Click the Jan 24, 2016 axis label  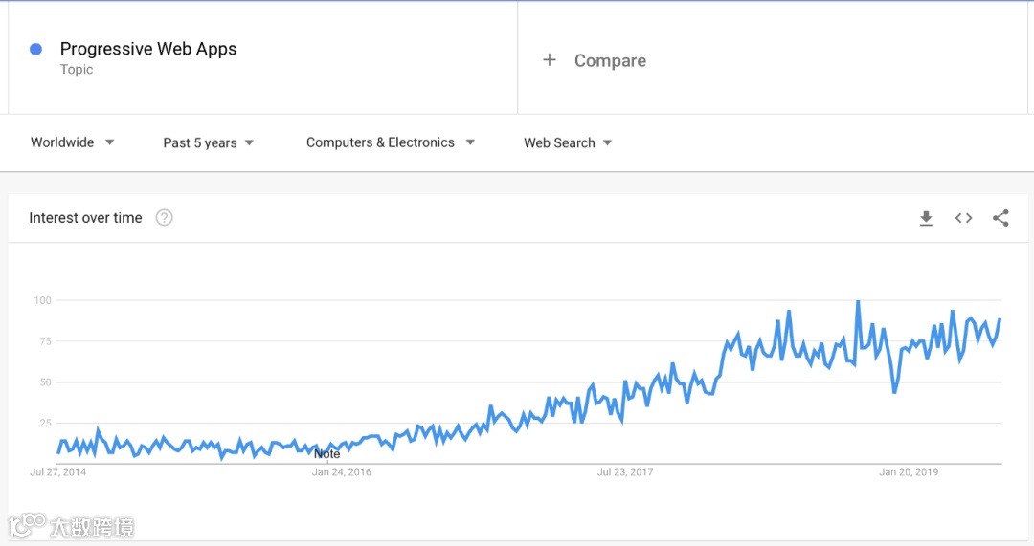(x=342, y=471)
